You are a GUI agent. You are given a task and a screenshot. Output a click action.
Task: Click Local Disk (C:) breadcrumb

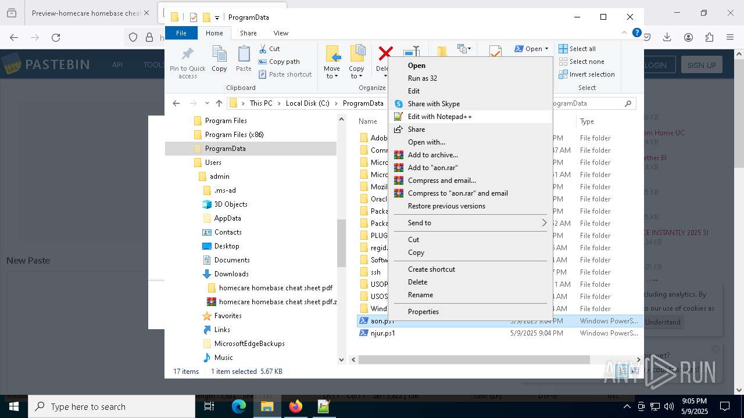tap(307, 103)
